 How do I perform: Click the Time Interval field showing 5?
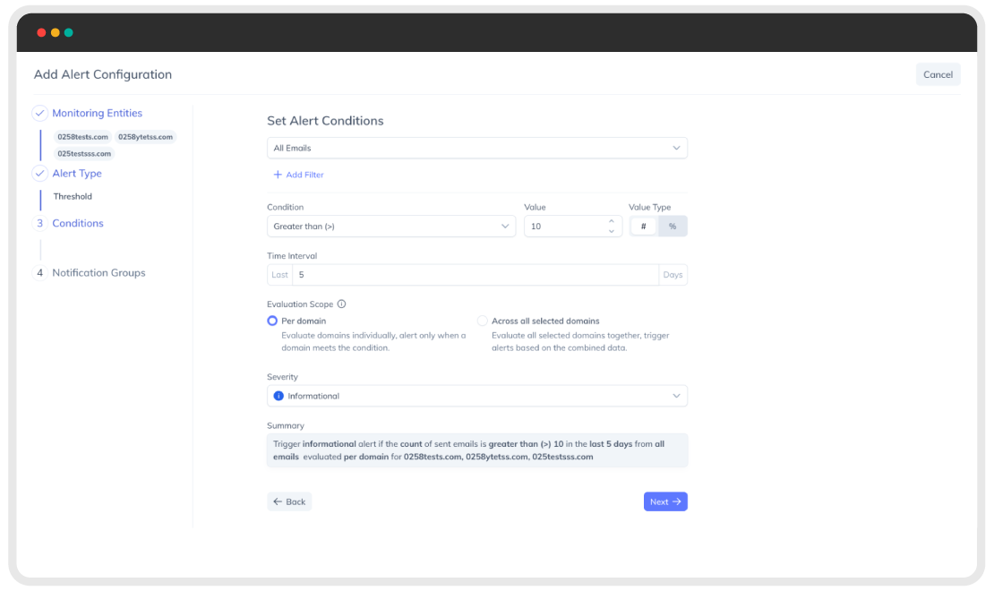476,275
